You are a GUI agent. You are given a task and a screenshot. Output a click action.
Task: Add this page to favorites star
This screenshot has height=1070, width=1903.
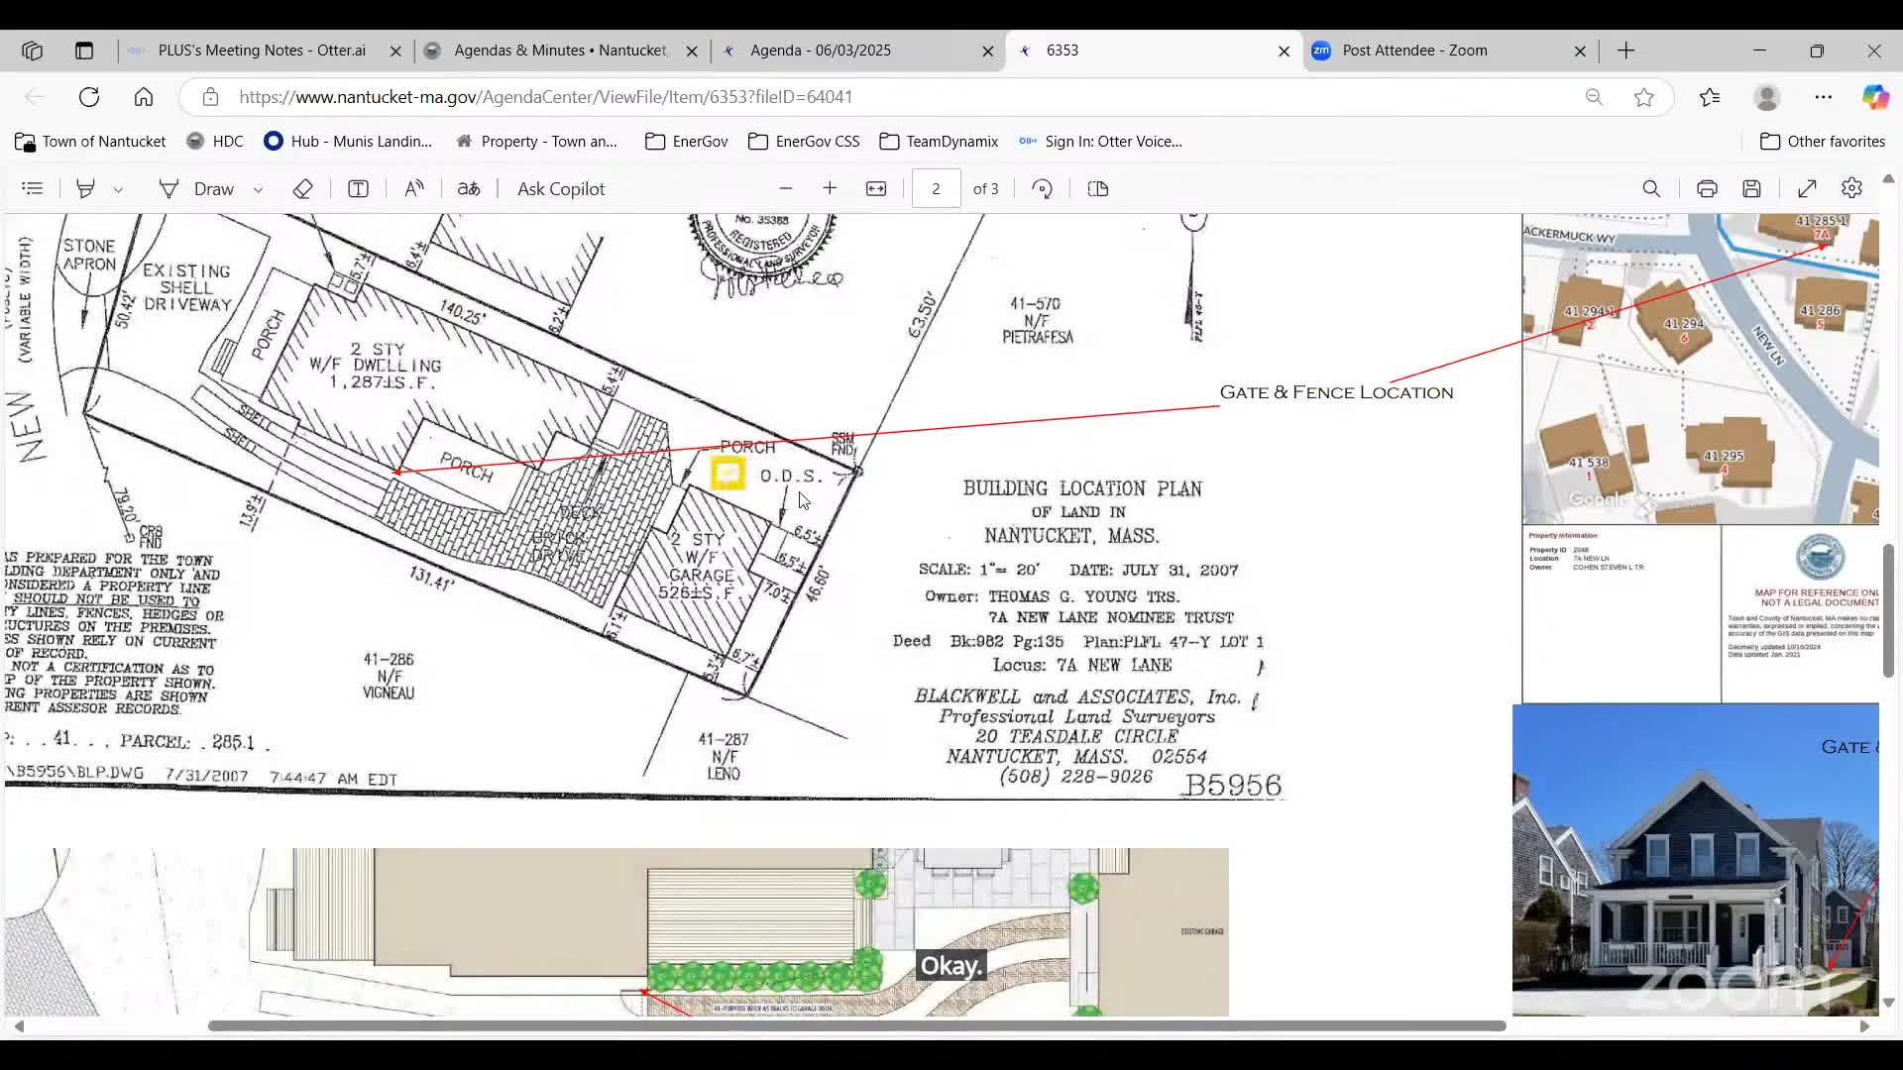click(x=1644, y=97)
